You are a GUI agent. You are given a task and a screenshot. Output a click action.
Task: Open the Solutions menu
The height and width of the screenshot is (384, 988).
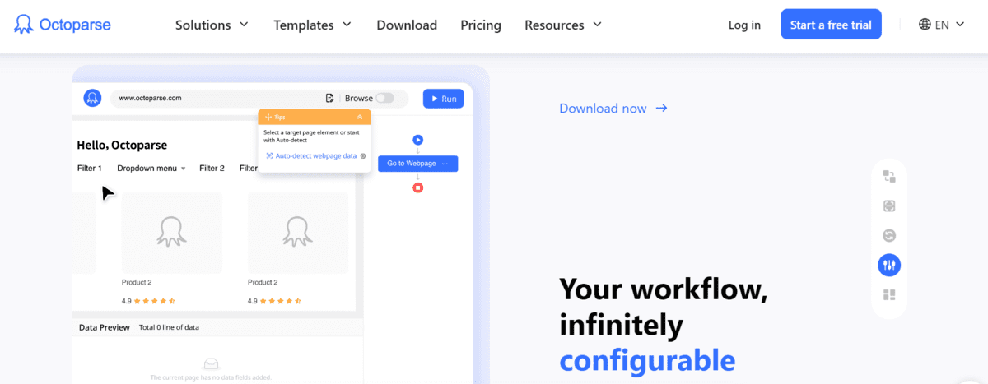coord(212,25)
